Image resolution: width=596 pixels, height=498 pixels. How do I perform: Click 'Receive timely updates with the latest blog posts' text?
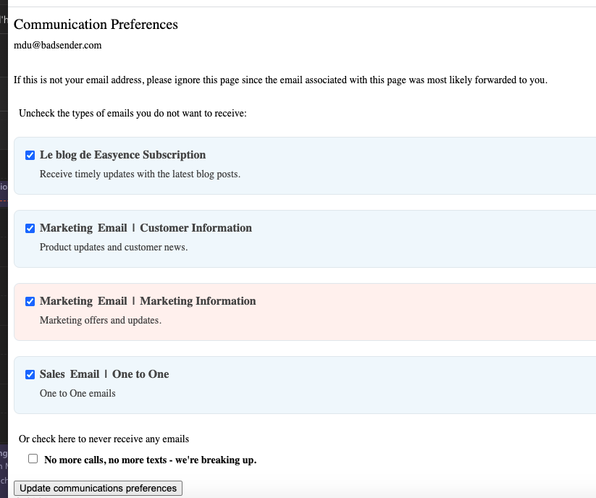pos(140,174)
